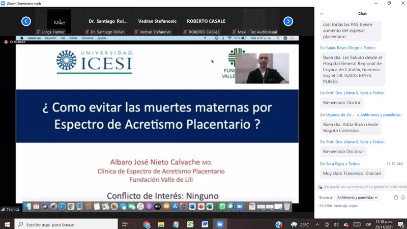Collapse the Chat panel with the chevron
This screenshot has height=229, width=407.
pyautogui.click(x=322, y=14)
